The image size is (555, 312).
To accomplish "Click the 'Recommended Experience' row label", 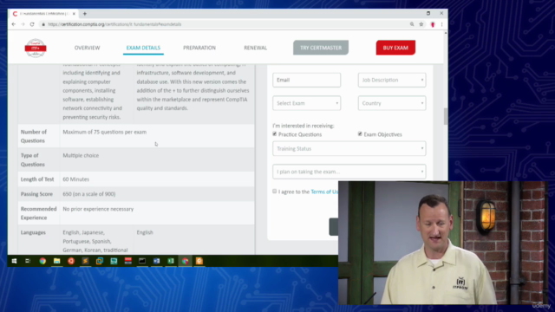I will click(38, 213).
